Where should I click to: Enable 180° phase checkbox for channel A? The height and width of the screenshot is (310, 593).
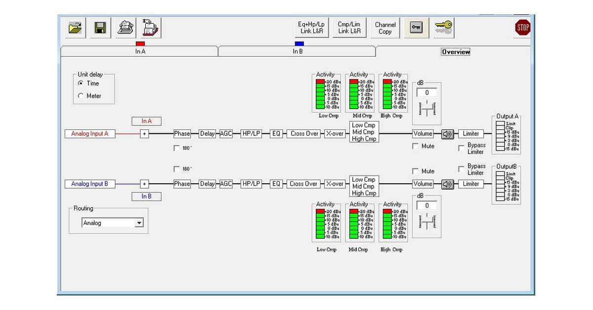pos(177,148)
